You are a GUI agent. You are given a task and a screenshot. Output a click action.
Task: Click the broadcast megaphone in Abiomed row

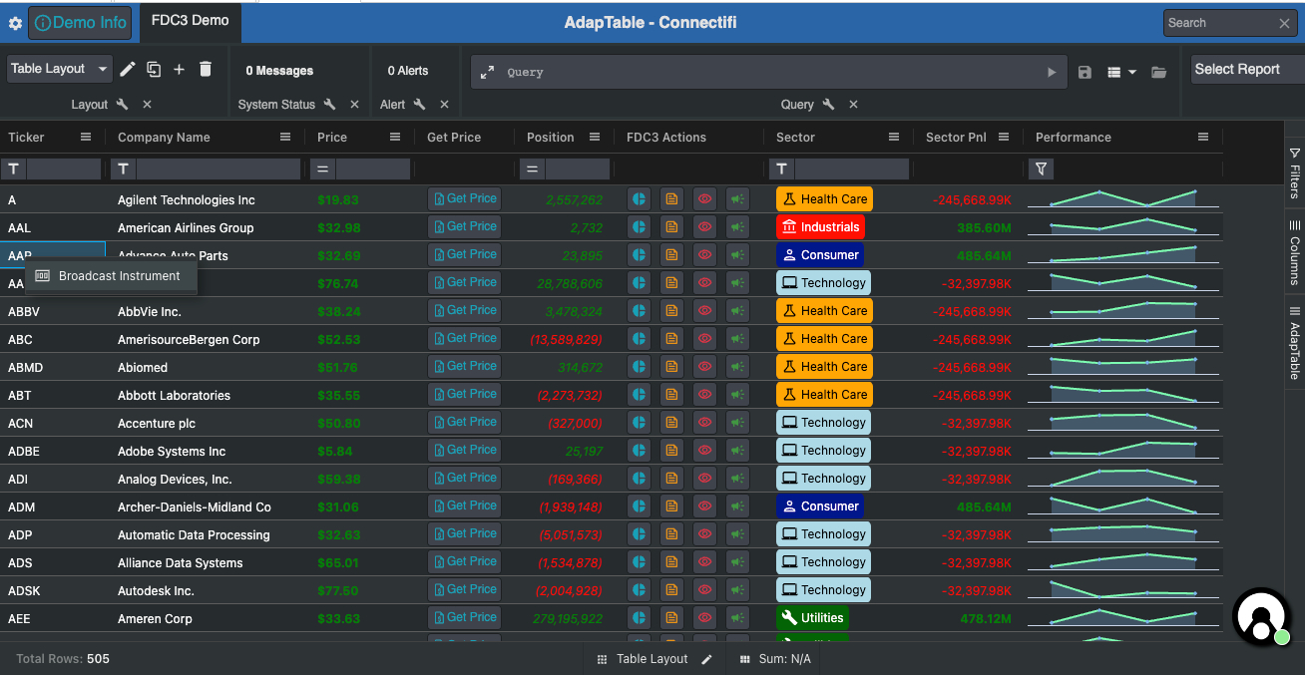pyautogui.click(x=737, y=367)
